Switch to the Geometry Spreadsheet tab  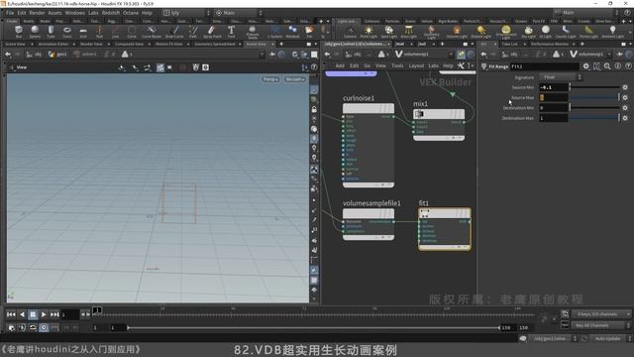click(x=215, y=44)
